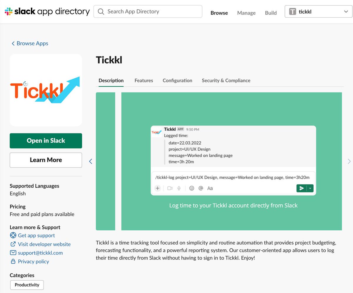Viewport: 353px width, 293px height.
Task: Click the large Tickkl app logo
Action: click(46, 90)
